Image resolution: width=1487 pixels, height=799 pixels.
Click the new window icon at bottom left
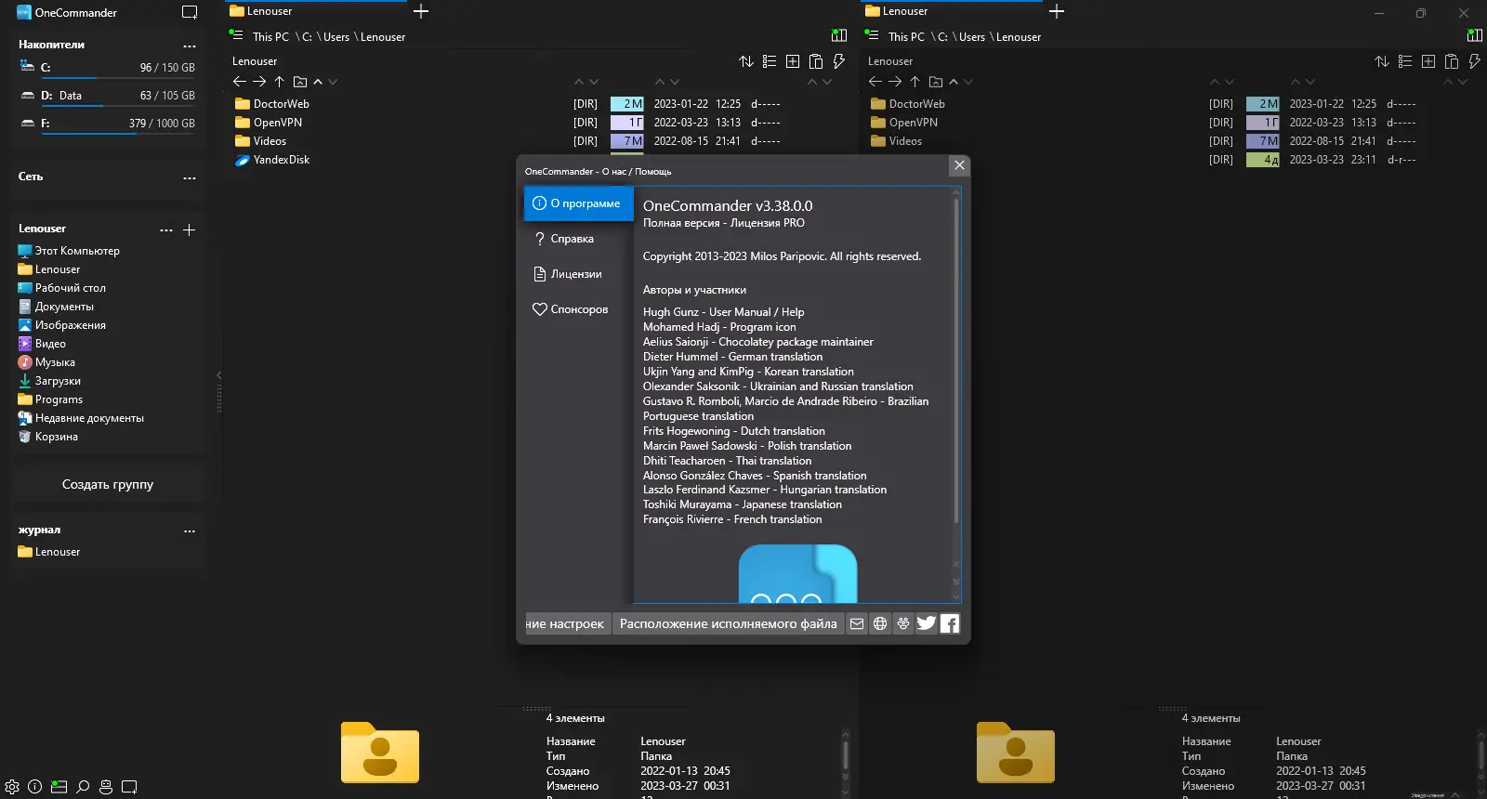(x=129, y=787)
